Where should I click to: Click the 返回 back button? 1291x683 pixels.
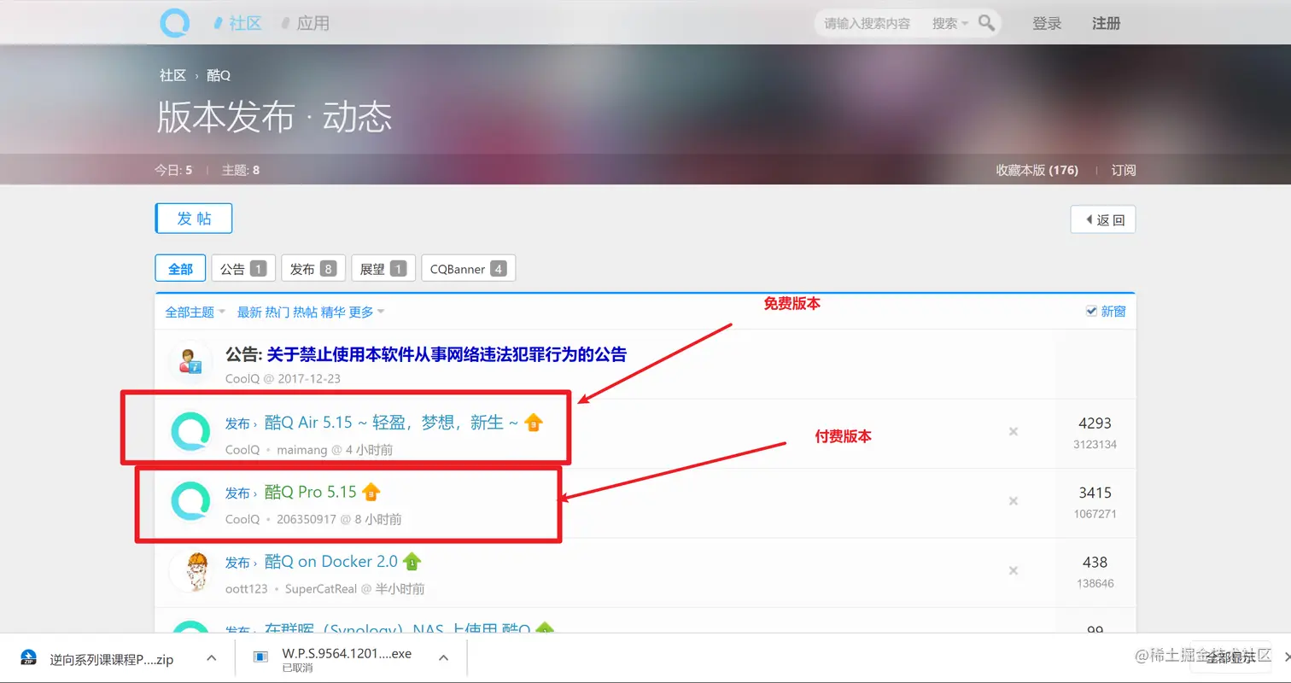coord(1103,219)
